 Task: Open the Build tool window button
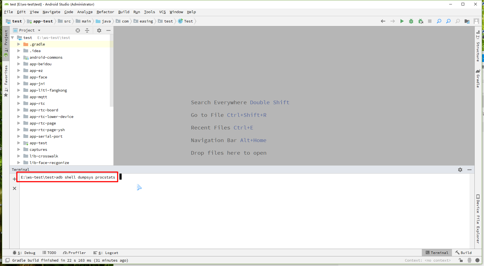(463, 253)
